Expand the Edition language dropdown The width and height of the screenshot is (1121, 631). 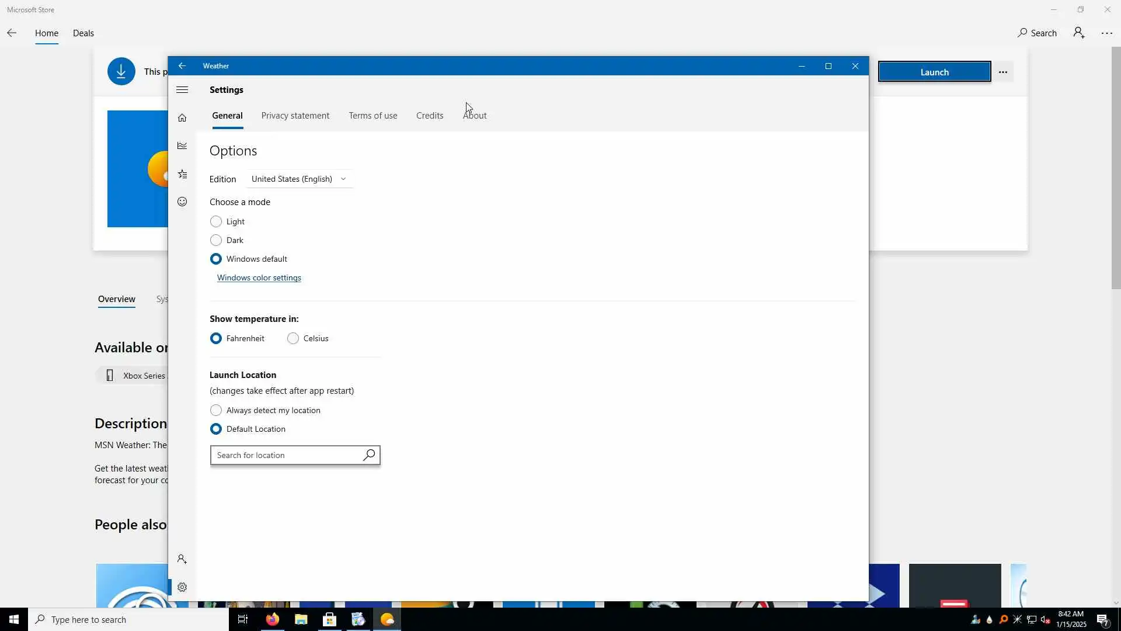299,179
